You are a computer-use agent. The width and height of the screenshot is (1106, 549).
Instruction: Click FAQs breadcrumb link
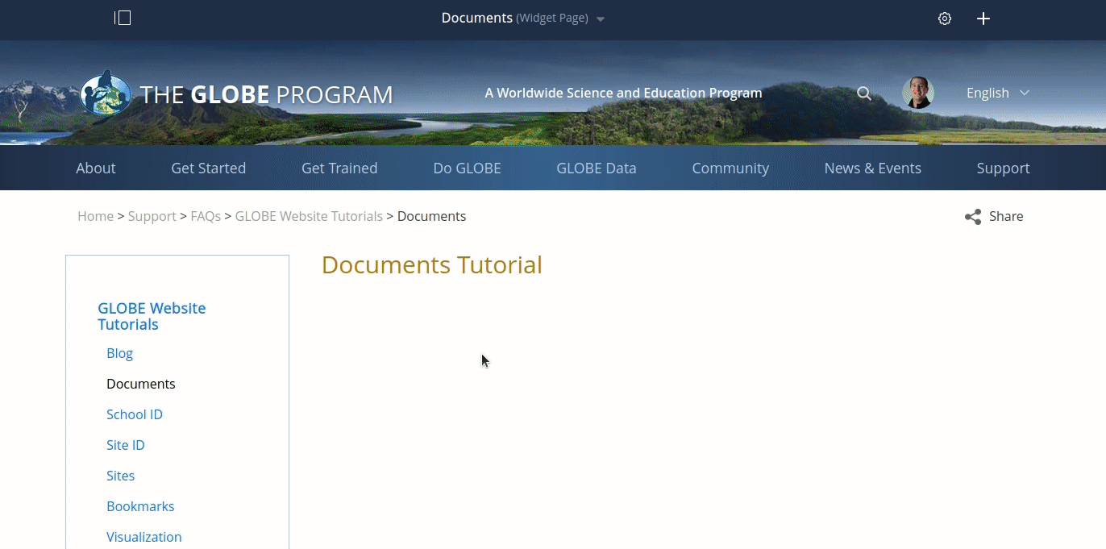pyautogui.click(x=206, y=216)
